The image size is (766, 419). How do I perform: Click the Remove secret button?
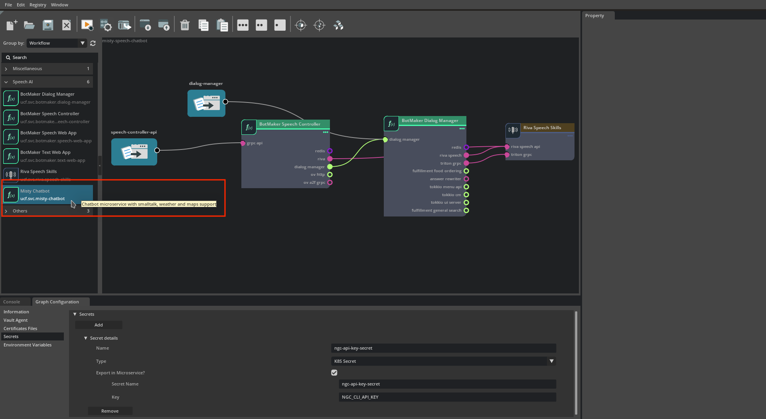tap(110, 411)
